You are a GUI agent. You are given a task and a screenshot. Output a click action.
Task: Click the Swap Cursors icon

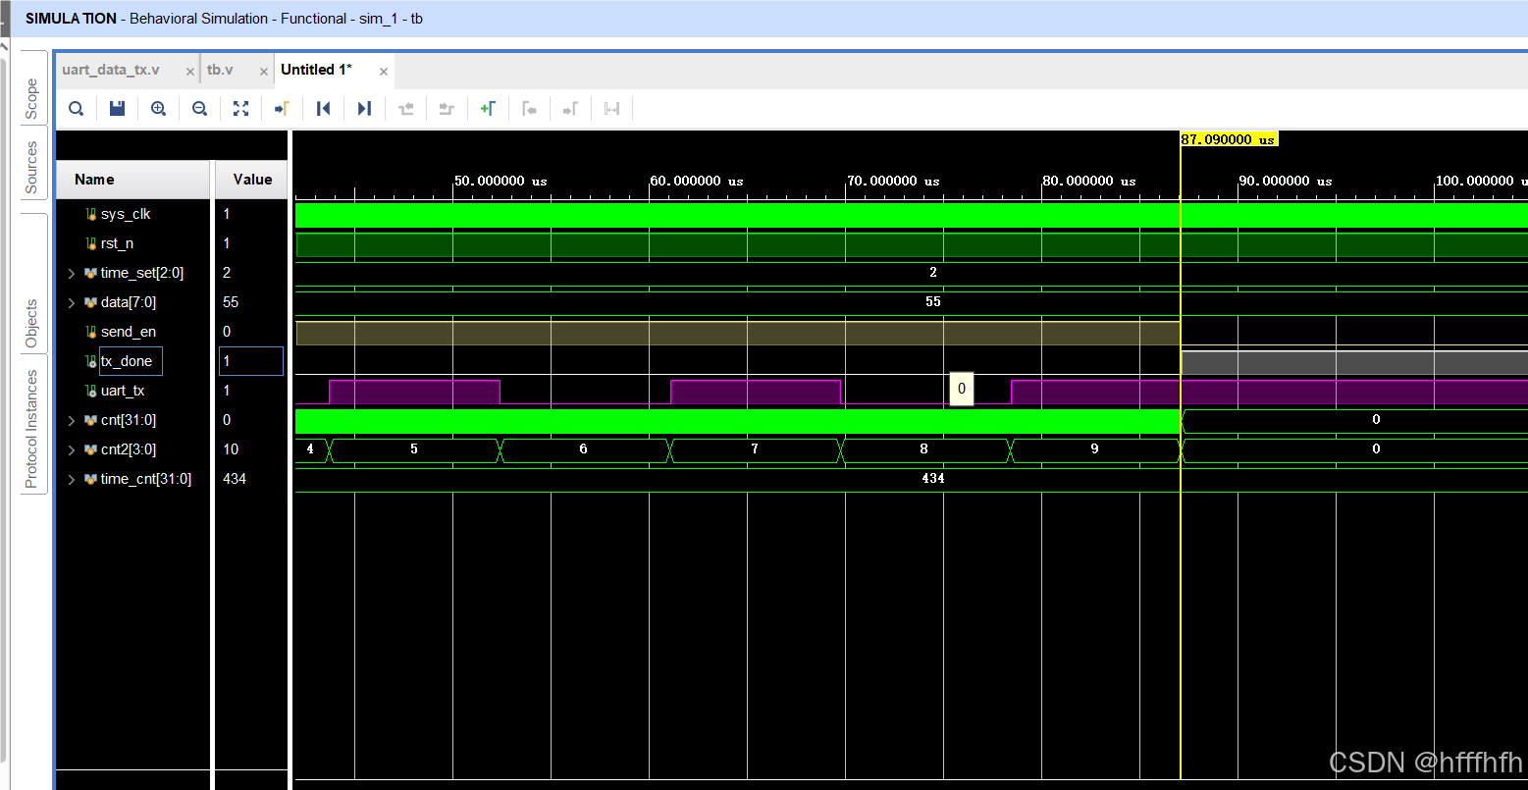coord(611,108)
